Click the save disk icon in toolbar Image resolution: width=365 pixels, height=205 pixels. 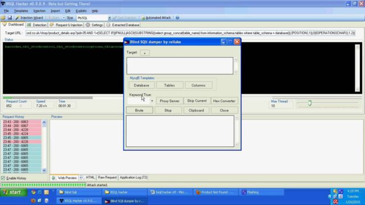(10, 18)
